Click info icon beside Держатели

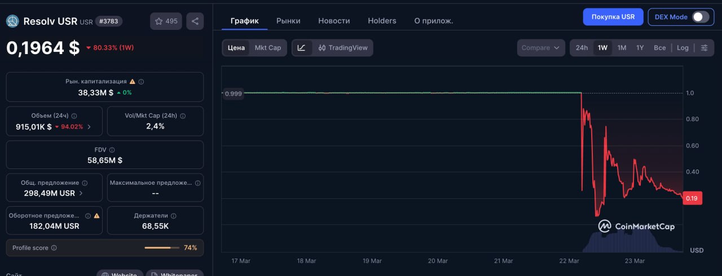(174, 216)
